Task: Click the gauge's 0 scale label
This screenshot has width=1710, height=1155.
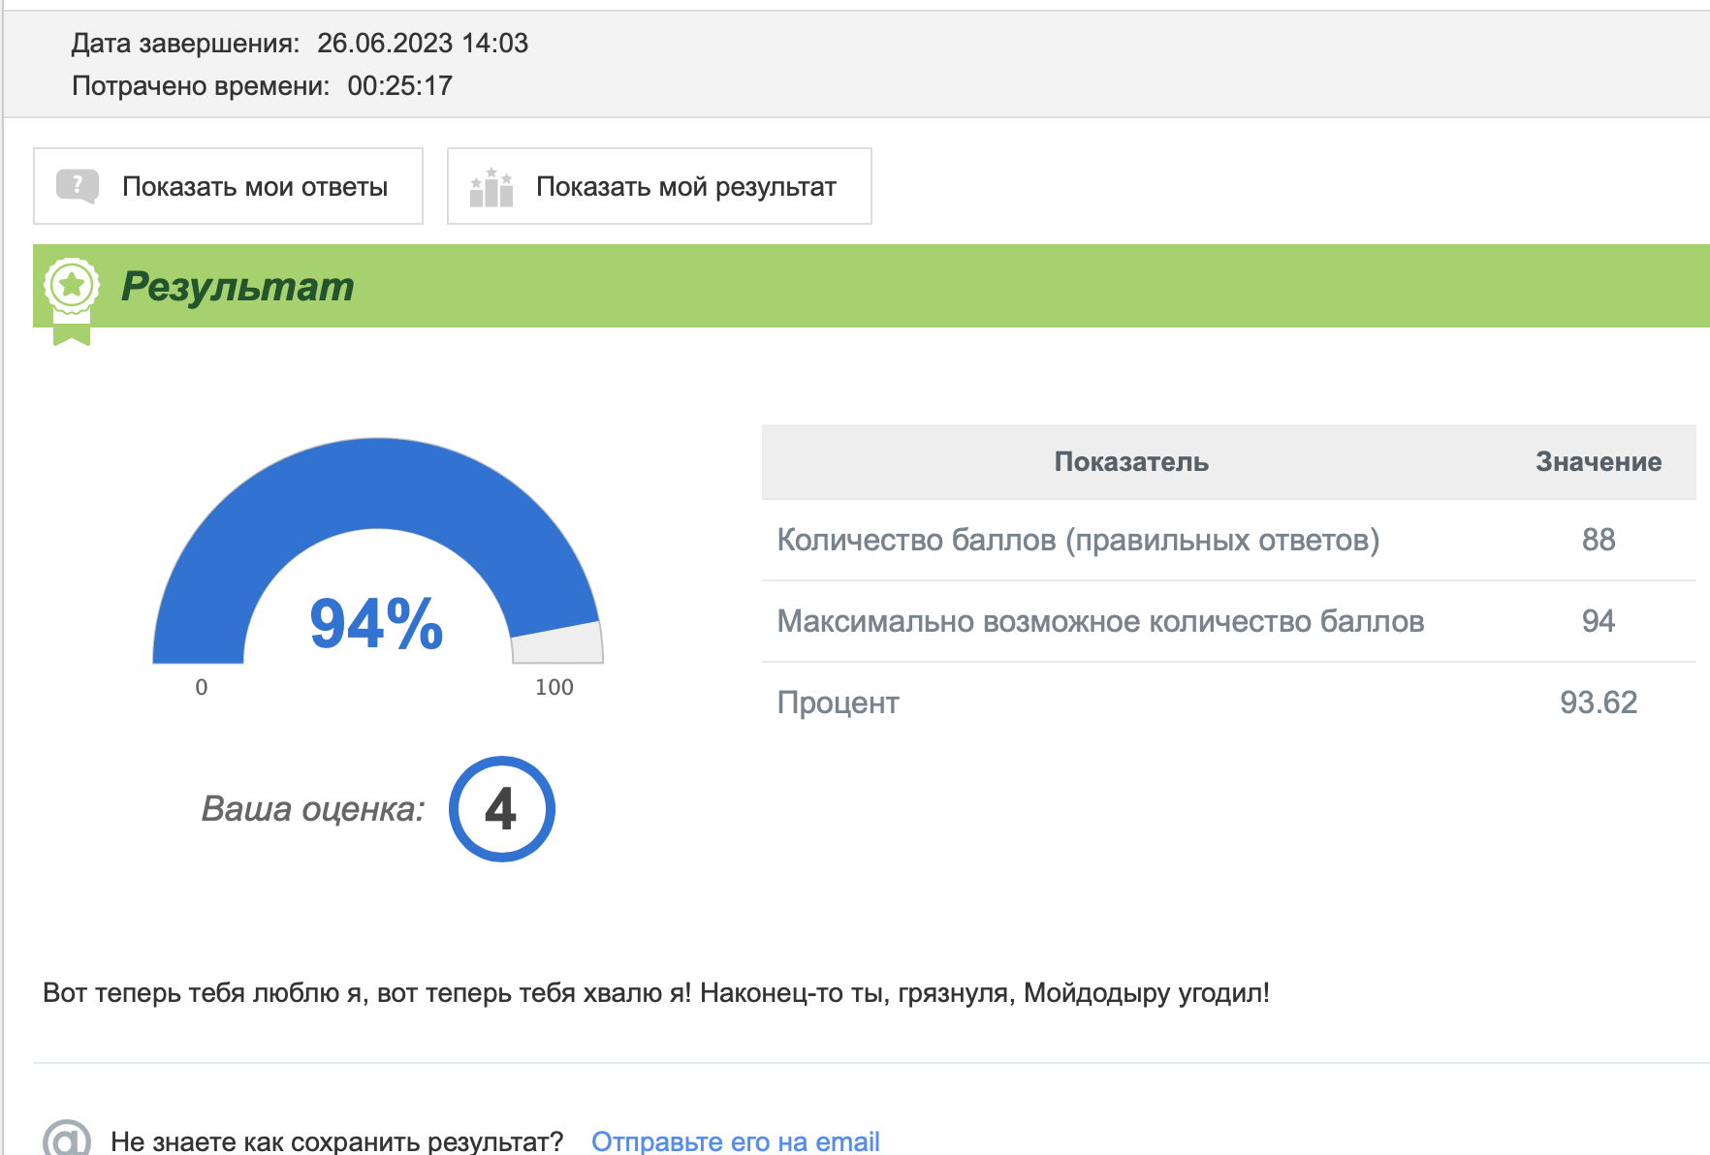Action: (202, 687)
